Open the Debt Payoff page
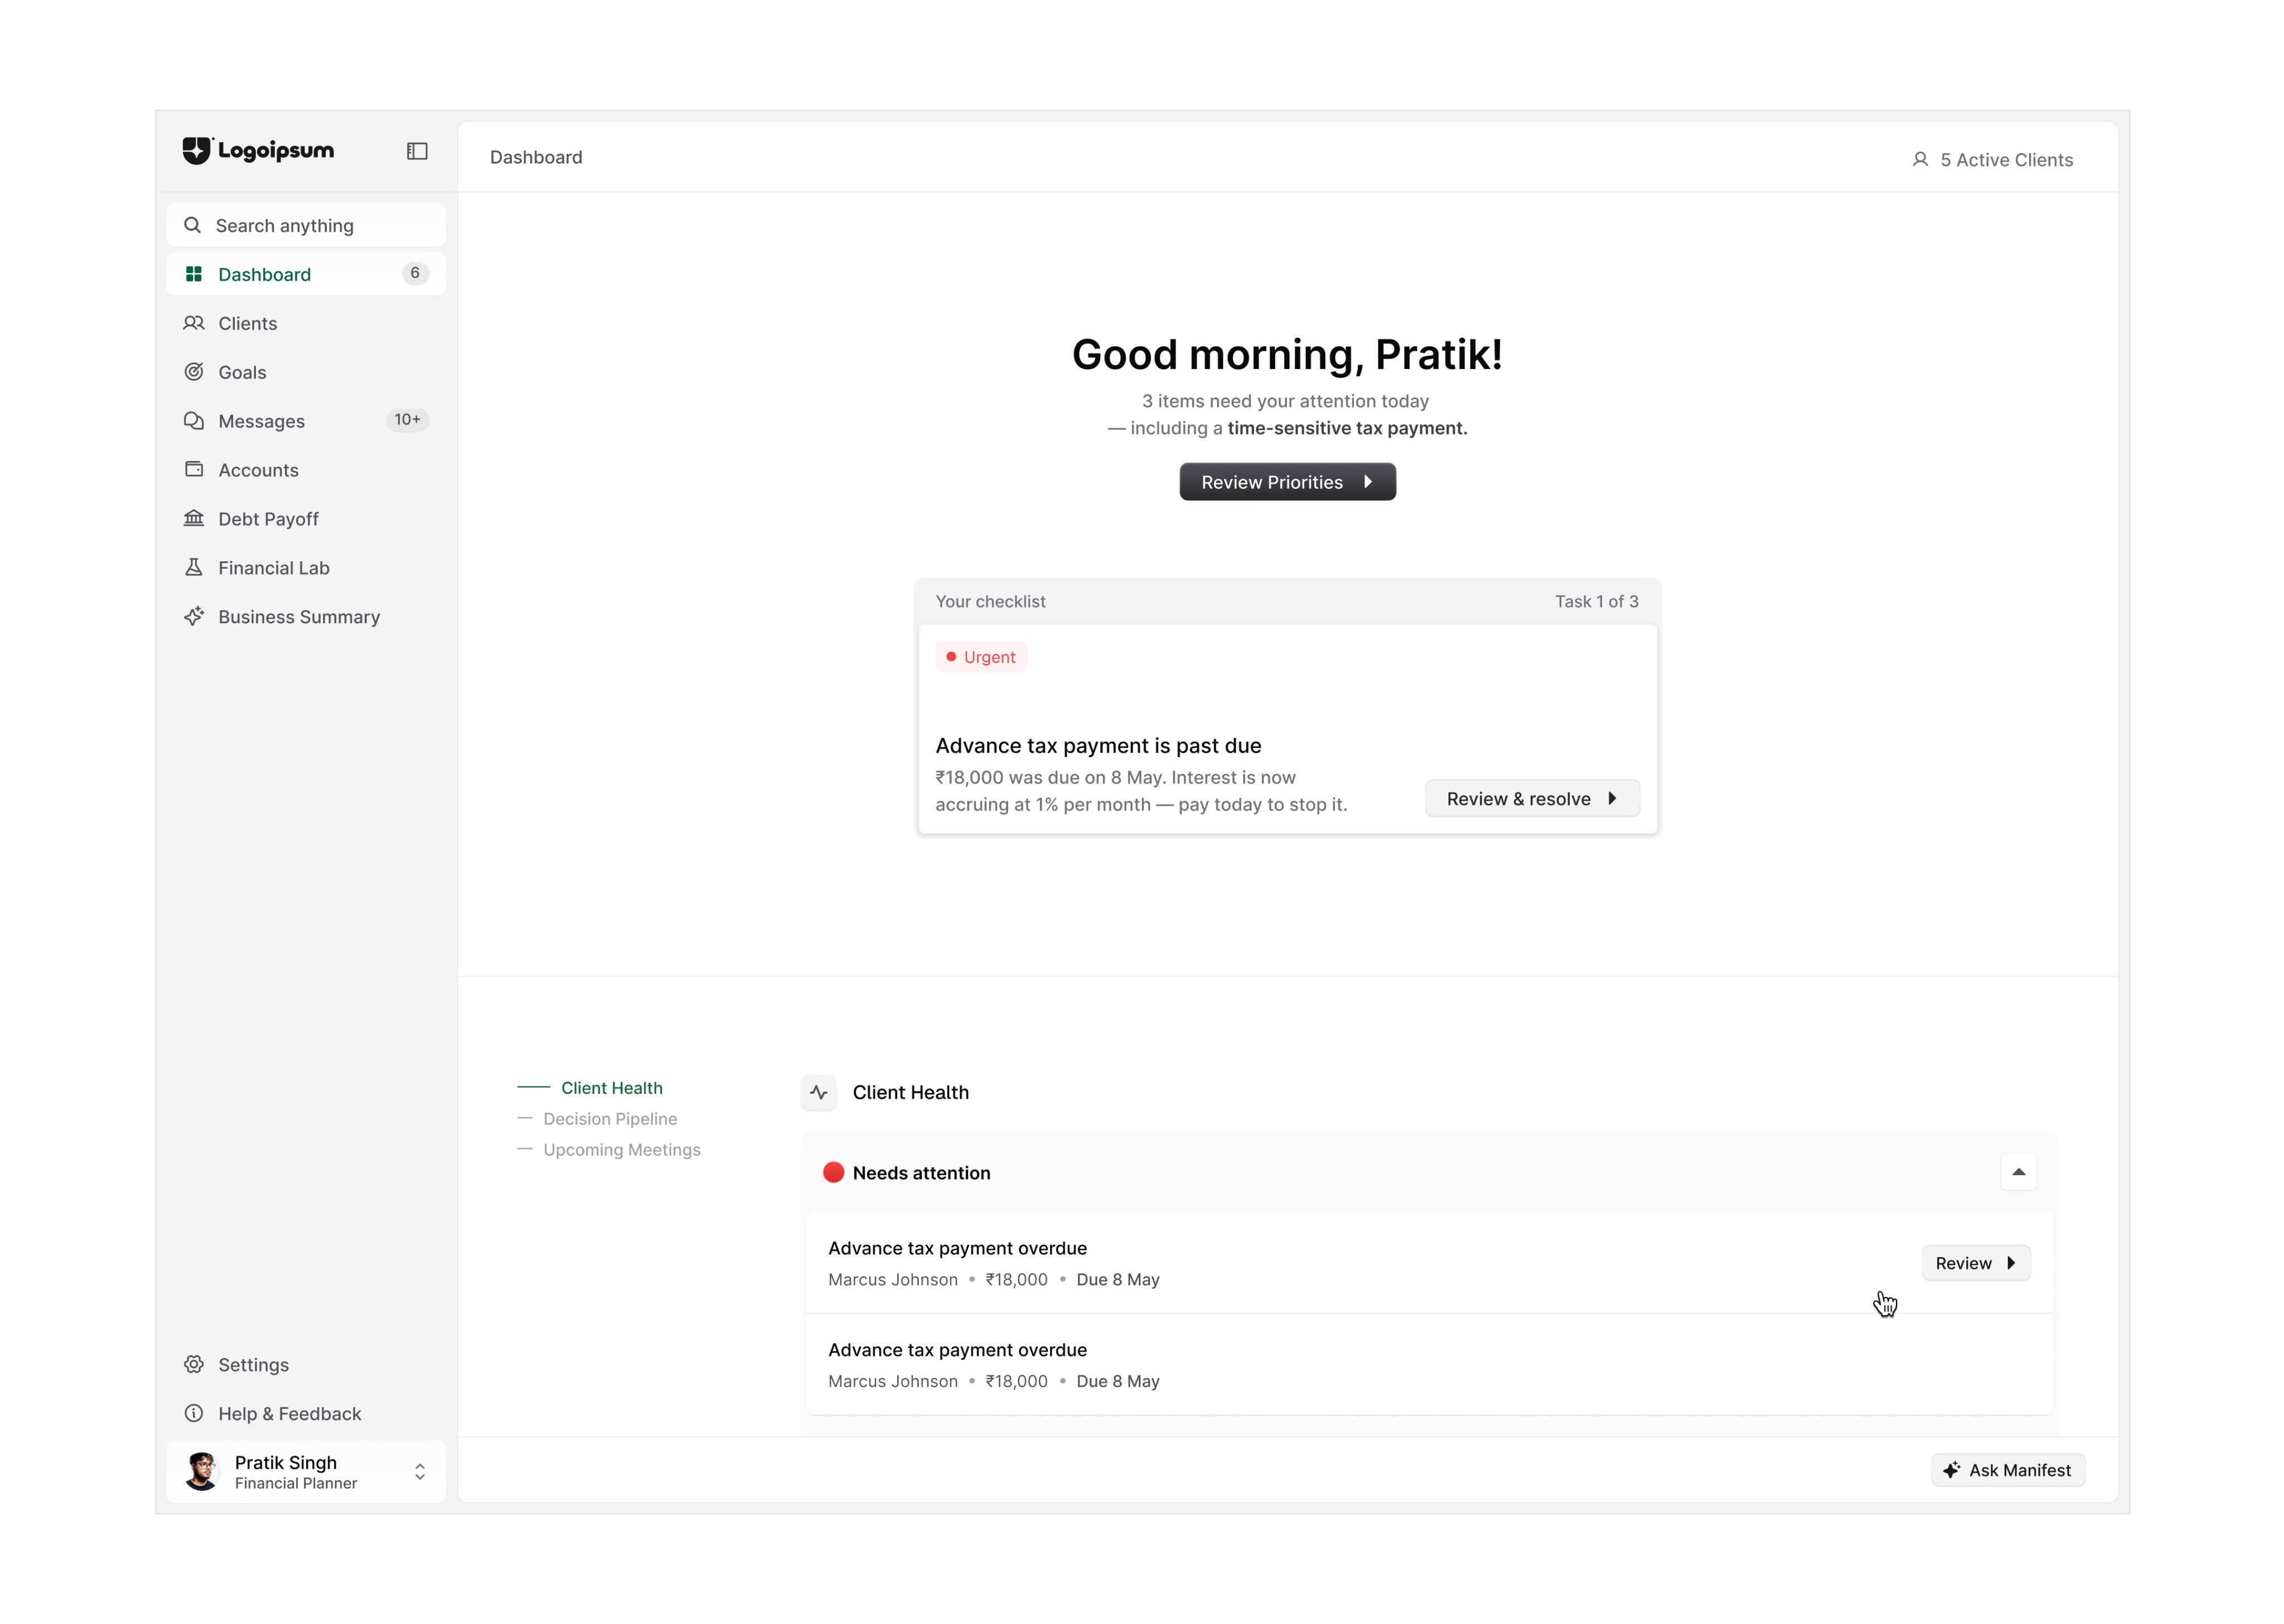The image size is (2284, 1624). coord(306,519)
